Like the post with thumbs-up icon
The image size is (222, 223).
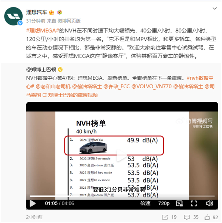pyautogui.click(x=207, y=217)
